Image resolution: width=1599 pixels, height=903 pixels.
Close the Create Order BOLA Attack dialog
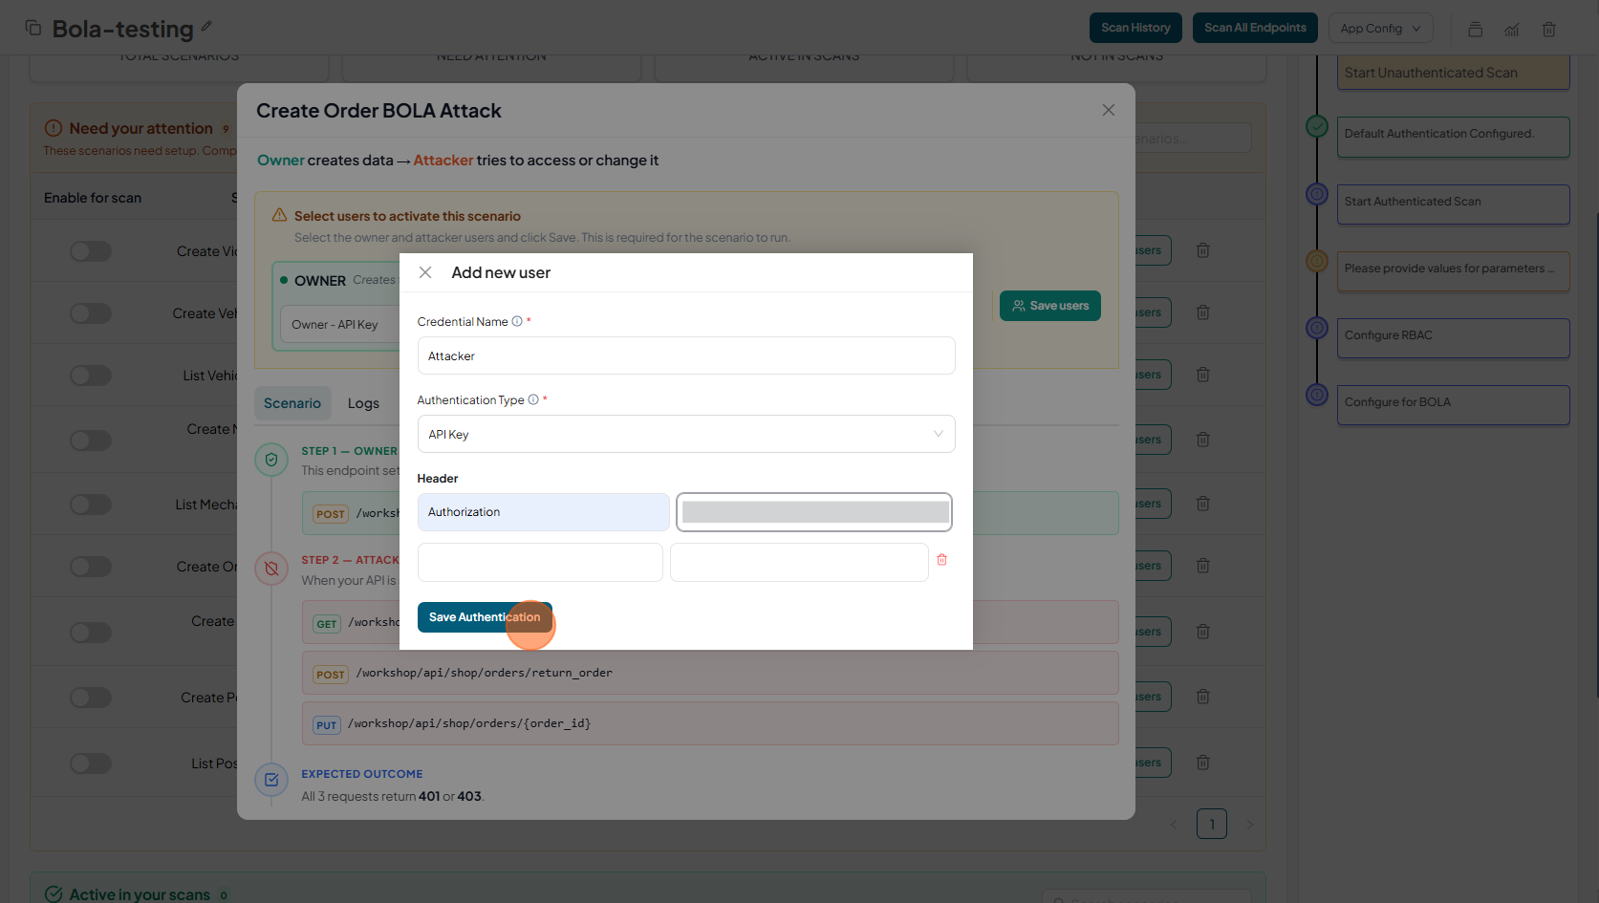(1108, 111)
